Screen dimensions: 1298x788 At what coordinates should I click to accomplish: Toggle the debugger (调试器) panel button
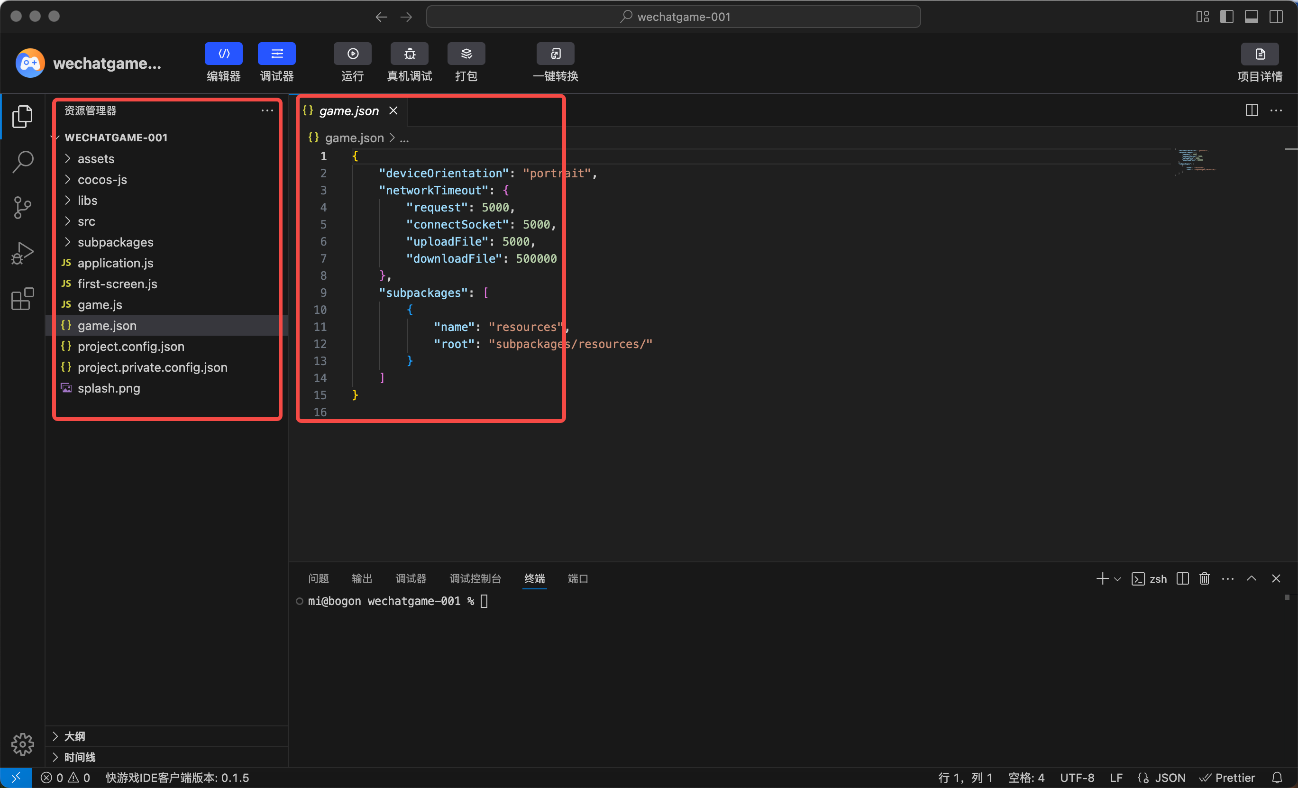point(276,54)
